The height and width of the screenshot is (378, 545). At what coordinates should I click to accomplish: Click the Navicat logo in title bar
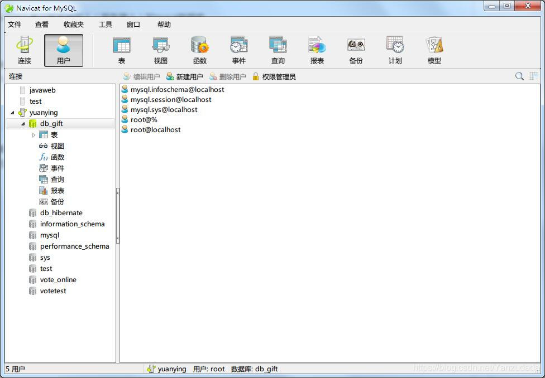tap(9, 8)
